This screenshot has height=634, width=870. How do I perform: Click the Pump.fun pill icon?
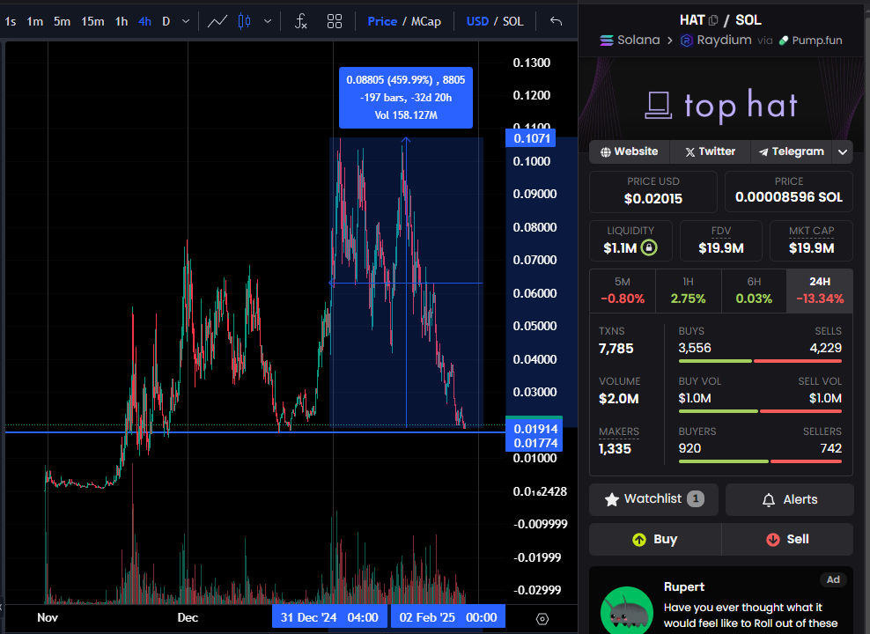pos(784,41)
